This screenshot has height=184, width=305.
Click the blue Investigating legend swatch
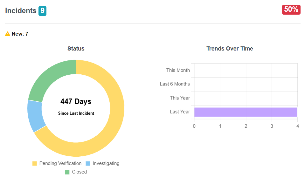(x=88, y=163)
